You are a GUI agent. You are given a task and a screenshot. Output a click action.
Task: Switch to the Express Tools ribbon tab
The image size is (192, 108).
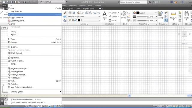pos(88,9)
